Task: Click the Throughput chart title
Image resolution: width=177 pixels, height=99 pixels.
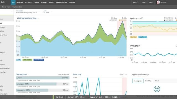Action: point(135,46)
